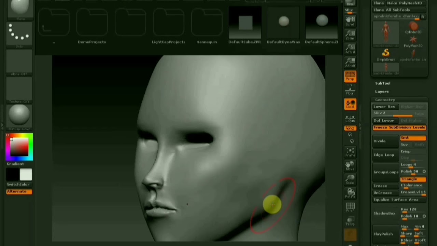Image resolution: width=437 pixels, height=246 pixels.
Task: Click the AAHalf view icon
Action: tap(350, 62)
